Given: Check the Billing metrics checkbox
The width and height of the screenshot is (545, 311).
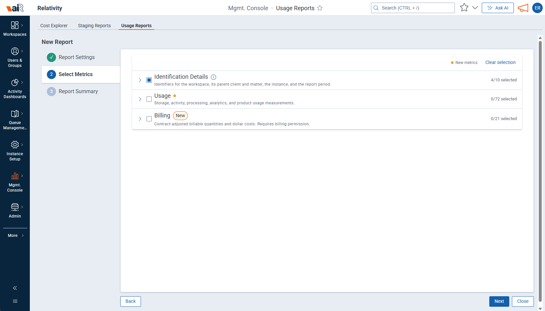Looking at the screenshot, I should click(149, 119).
